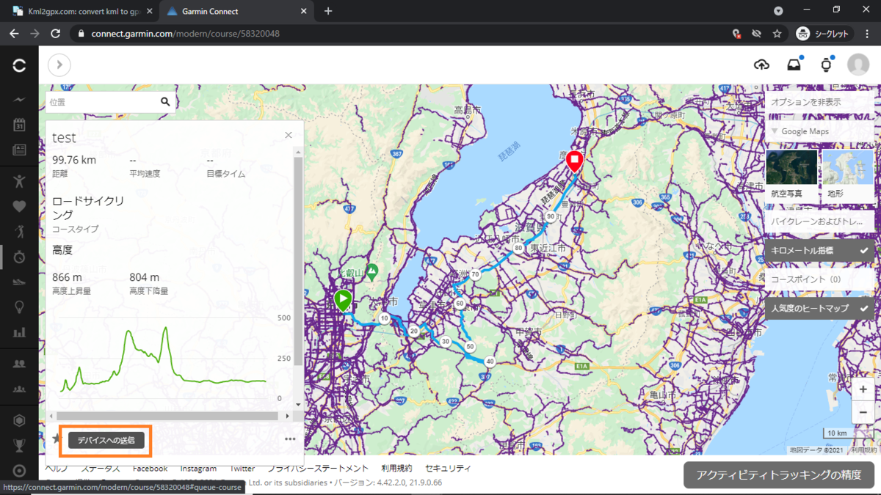
Task: Open the connections people icon
Action: [x=20, y=364]
